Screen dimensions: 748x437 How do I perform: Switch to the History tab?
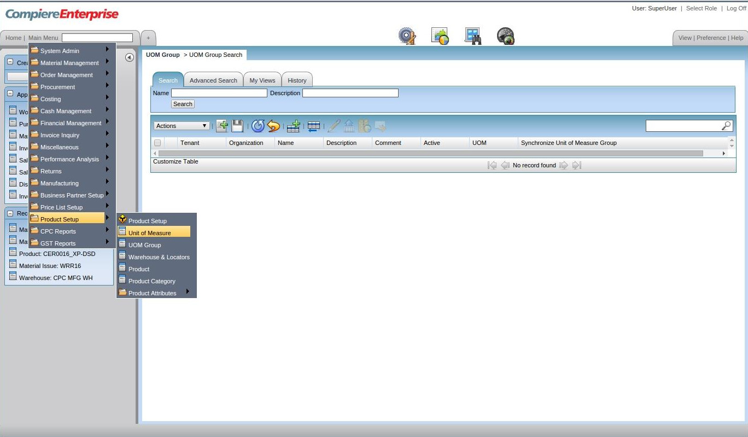297,80
